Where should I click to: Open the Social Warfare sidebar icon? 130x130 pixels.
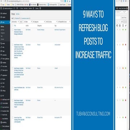click(1, 119)
